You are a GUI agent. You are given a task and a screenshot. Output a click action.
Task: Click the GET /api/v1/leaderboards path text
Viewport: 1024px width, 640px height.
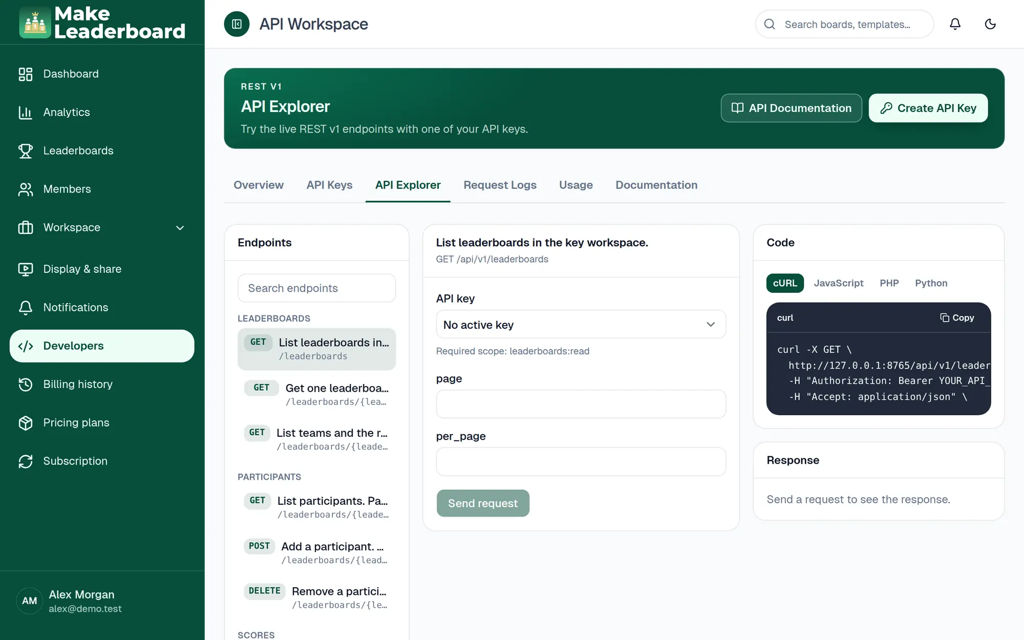(492, 260)
